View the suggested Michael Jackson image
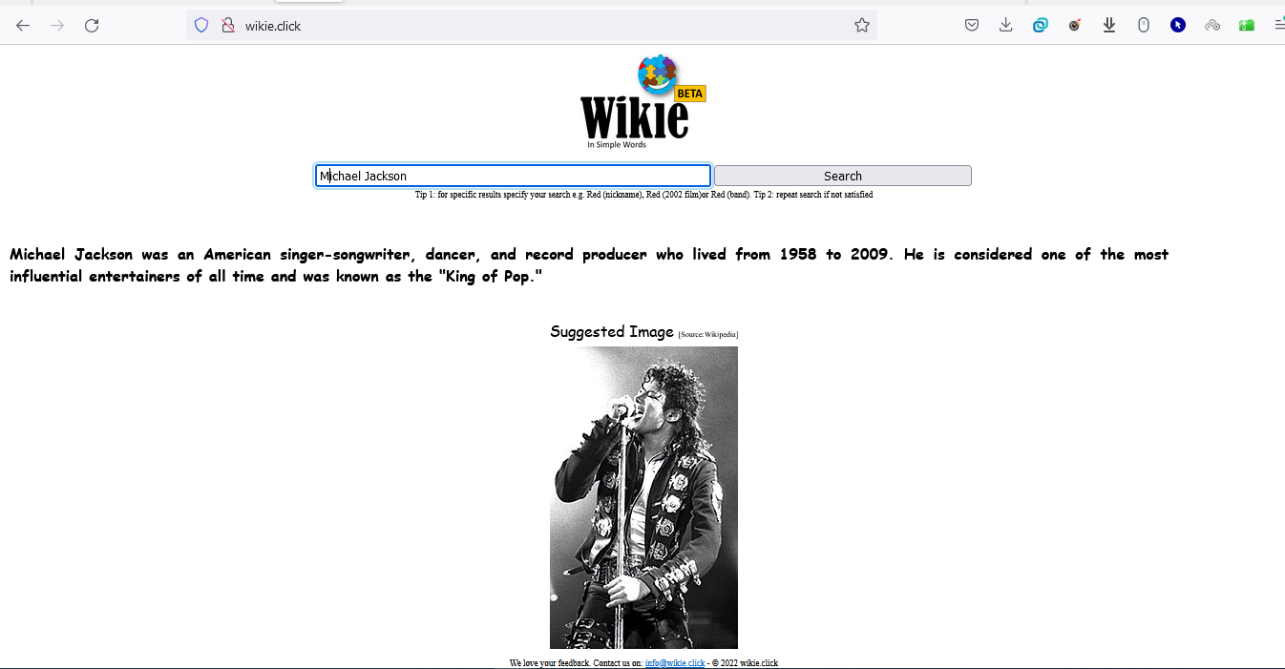Image resolution: width=1285 pixels, height=669 pixels. [642, 497]
